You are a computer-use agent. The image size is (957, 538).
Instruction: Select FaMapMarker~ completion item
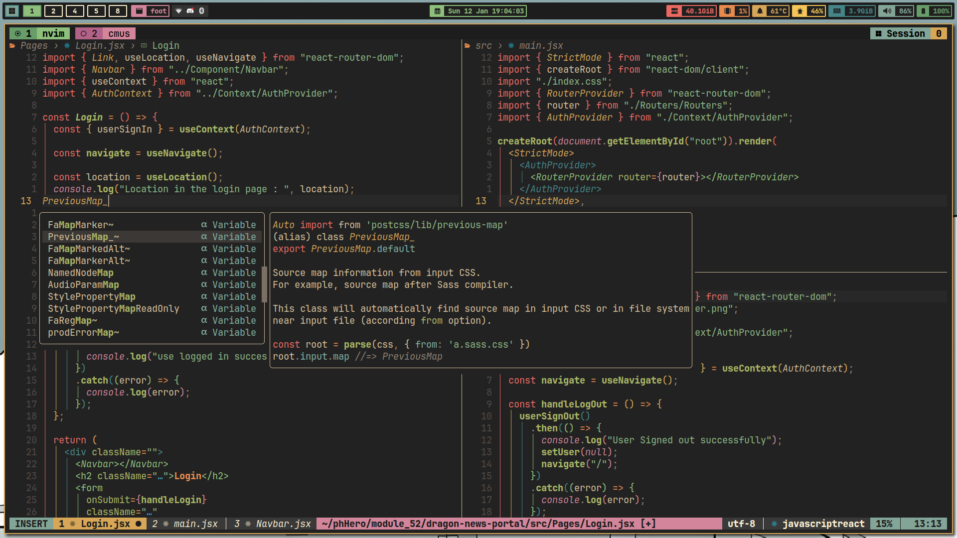(152, 225)
